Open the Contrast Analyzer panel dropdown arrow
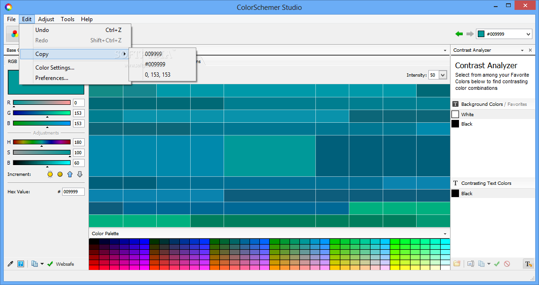This screenshot has width=539, height=285. [x=522, y=50]
